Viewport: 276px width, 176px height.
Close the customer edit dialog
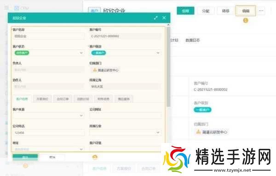pos(164,18)
